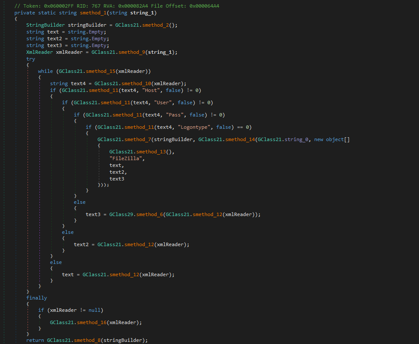Open smethod_8 in the return statement
Image resolution: width=419 pixels, height=344 pixels.
(x=90, y=340)
